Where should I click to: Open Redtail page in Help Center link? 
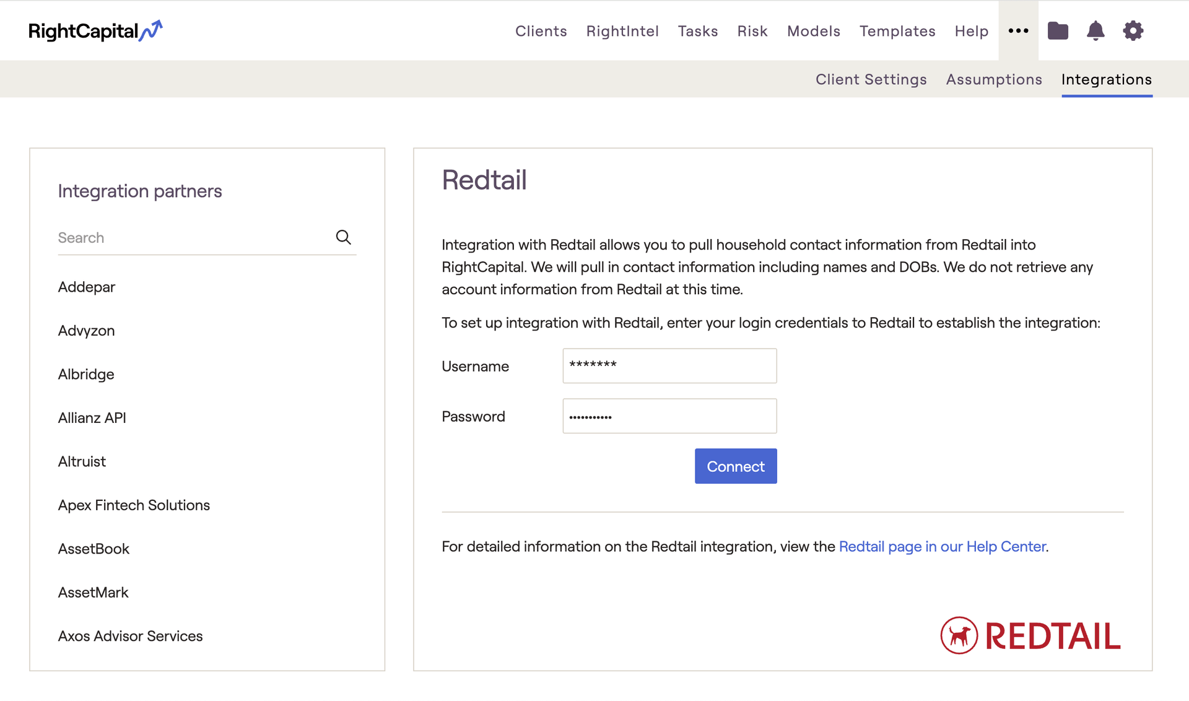point(942,546)
